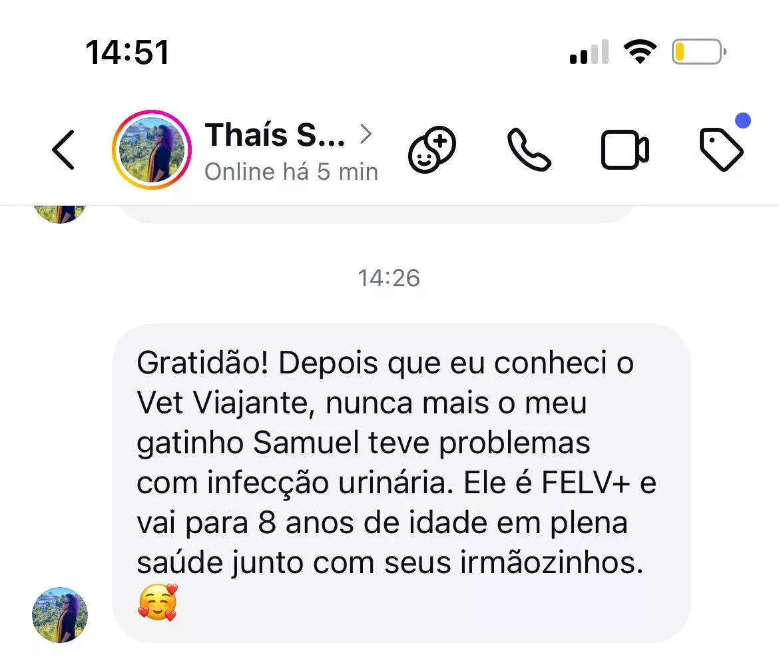Tap the Online há 5 min status

coord(291,172)
